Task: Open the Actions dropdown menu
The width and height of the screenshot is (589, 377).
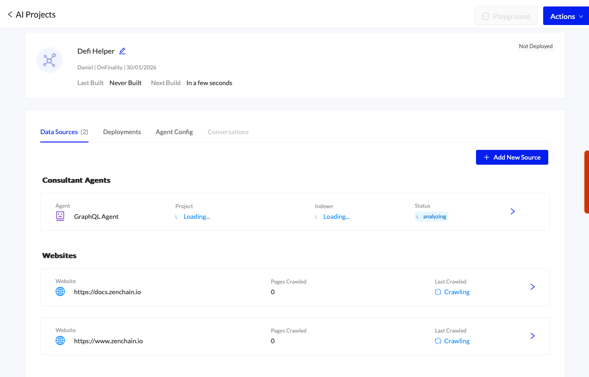Action: tap(566, 16)
